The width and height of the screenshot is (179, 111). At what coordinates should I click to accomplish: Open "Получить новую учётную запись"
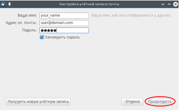pos(38,102)
